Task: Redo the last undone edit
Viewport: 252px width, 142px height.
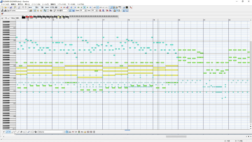Action: coord(26,7)
